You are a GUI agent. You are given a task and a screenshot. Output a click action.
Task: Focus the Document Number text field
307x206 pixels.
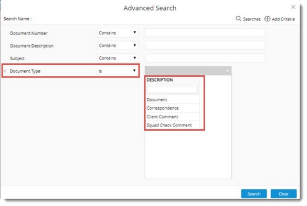point(205,33)
